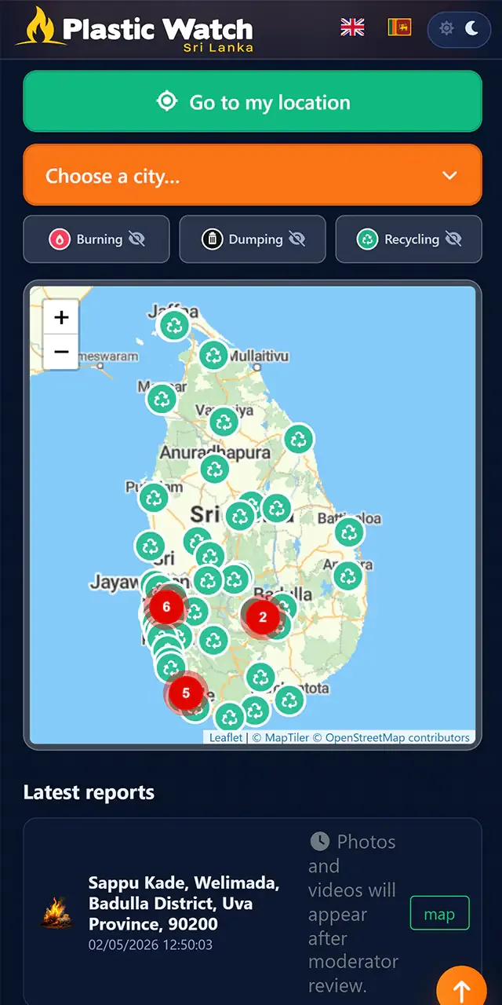
Task: Open red cluster marker showing 2
Action: coord(263,616)
